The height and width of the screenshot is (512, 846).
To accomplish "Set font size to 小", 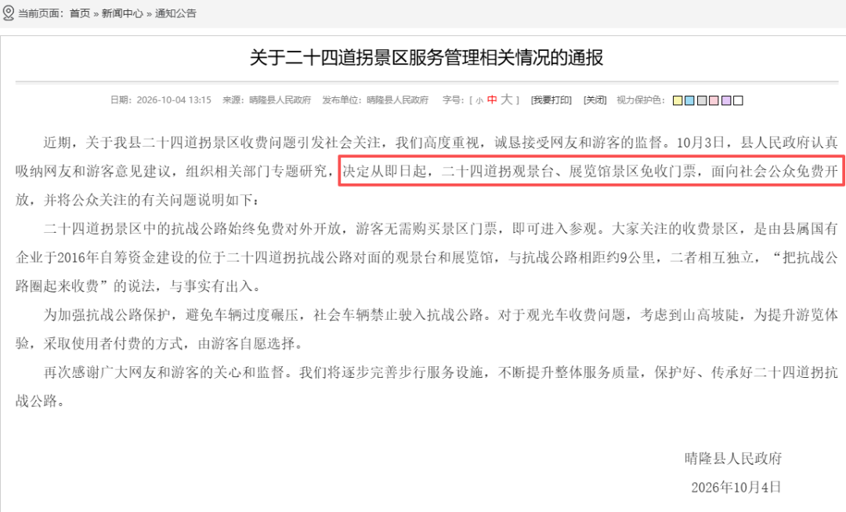I will coord(479,100).
